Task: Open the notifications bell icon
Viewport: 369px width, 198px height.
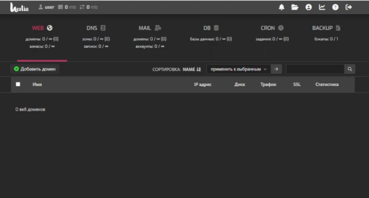Action: (282, 7)
